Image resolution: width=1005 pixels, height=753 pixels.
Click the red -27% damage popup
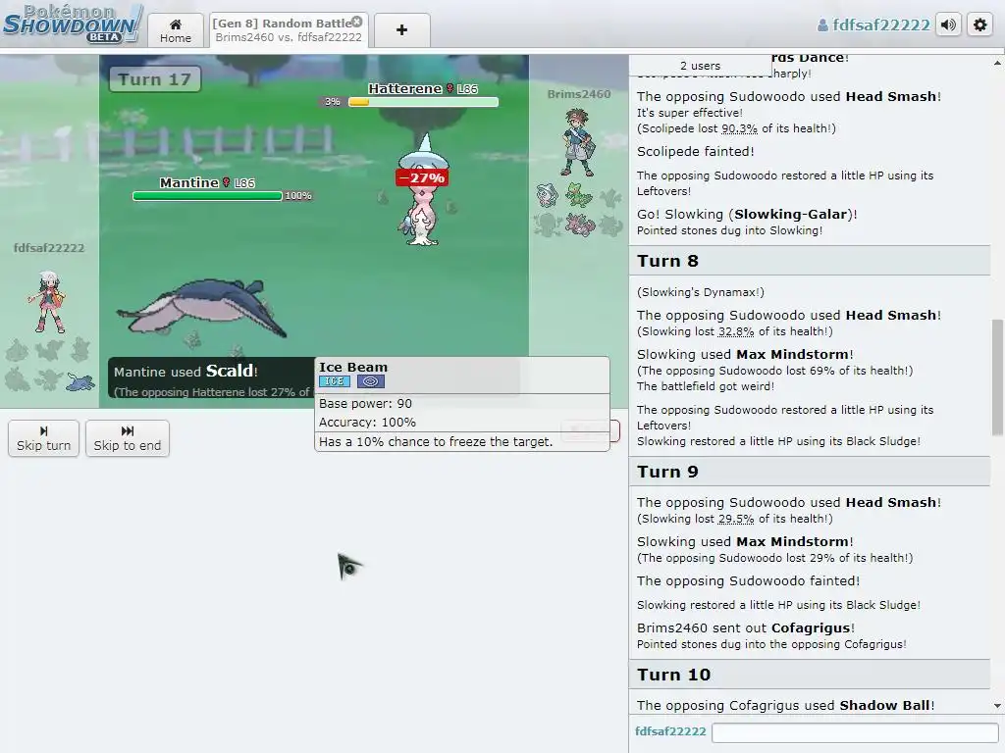(x=421, y=177)
